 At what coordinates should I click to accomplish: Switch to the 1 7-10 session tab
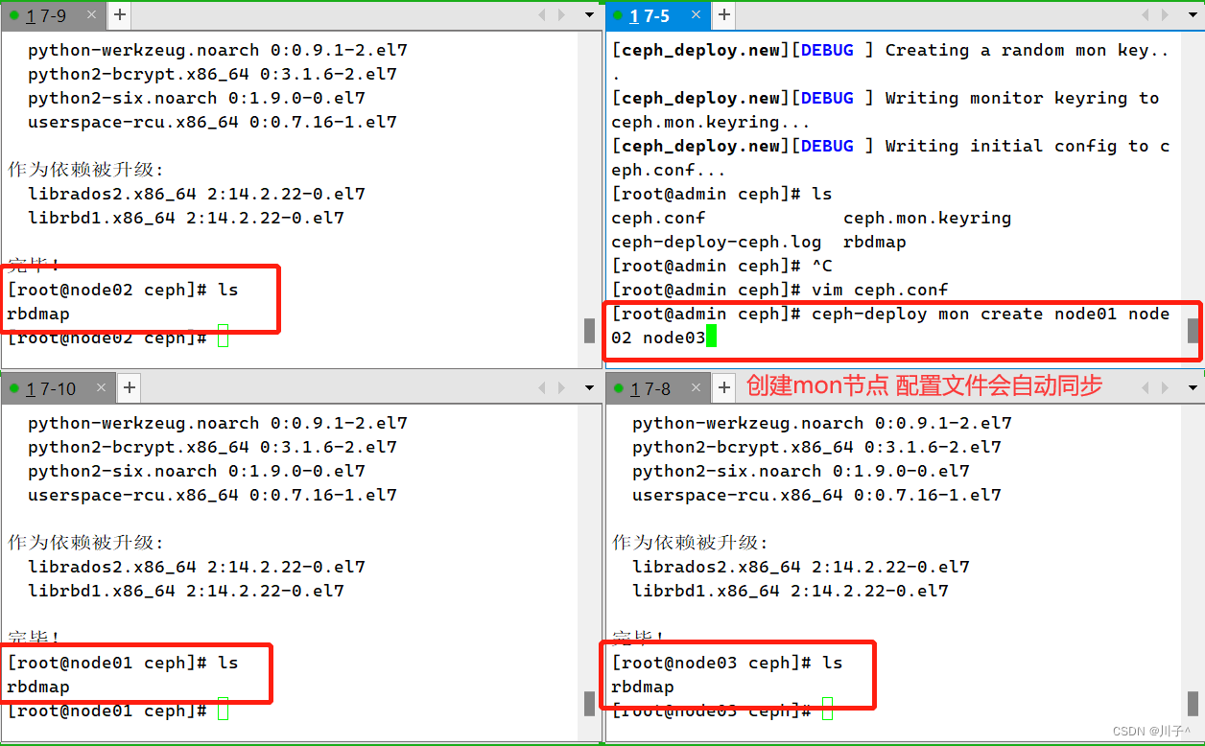[x=58, y=388]
